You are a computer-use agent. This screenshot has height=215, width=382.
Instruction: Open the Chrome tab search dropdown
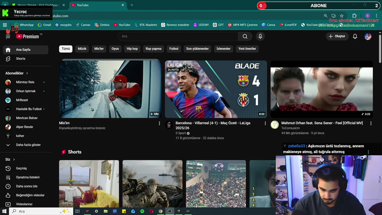pos(5,5)
